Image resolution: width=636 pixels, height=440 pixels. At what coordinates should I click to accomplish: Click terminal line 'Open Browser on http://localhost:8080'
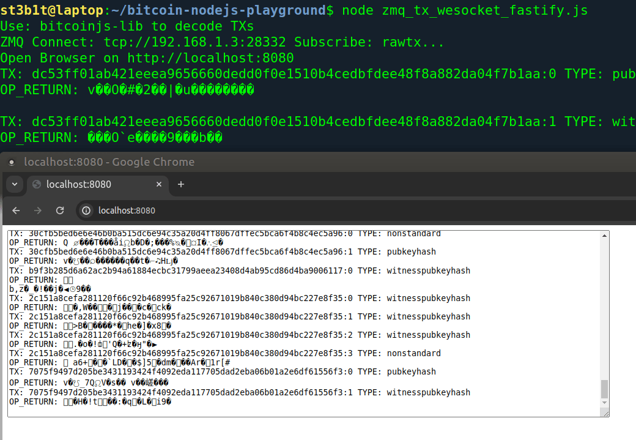[x=147, y=58]
